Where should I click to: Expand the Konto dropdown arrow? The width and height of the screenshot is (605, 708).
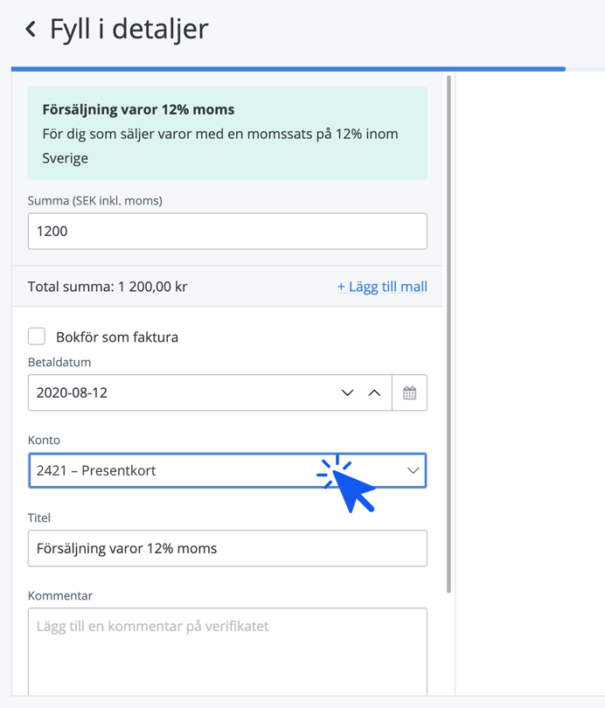click(413, 470)
